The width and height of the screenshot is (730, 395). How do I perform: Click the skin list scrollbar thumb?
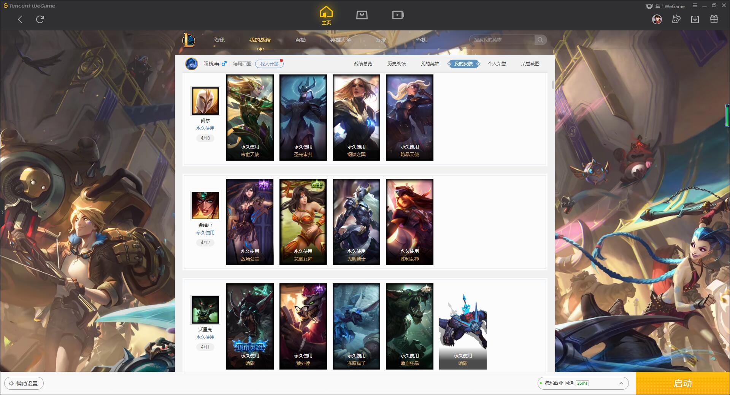point(553,85)
